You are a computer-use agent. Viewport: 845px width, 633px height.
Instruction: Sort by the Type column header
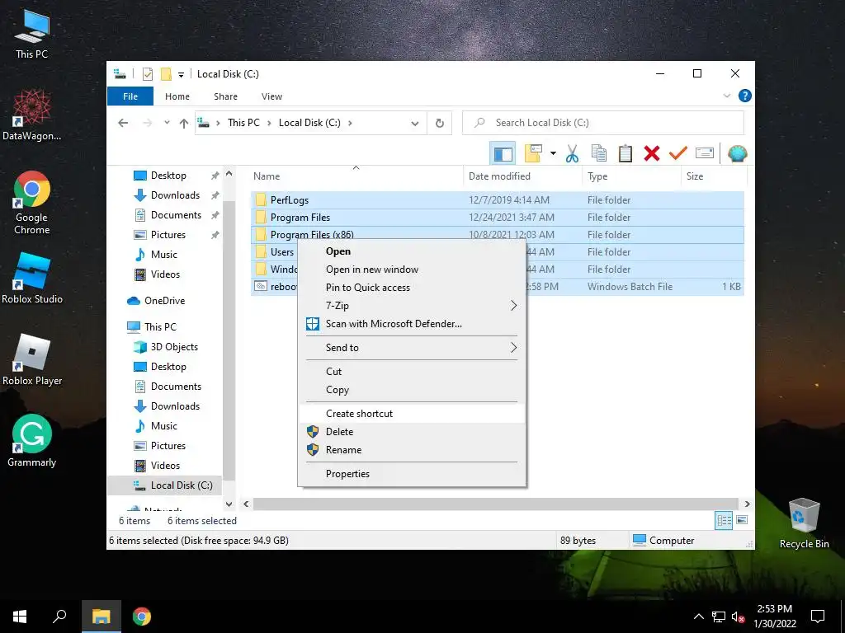631,176
